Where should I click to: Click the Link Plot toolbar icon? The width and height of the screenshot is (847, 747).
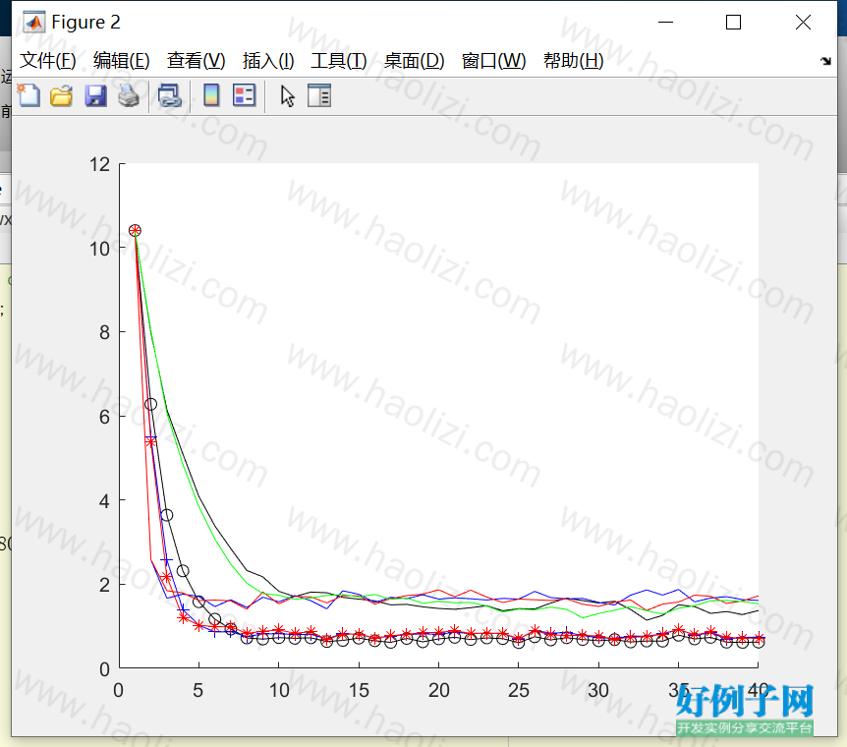170,95
